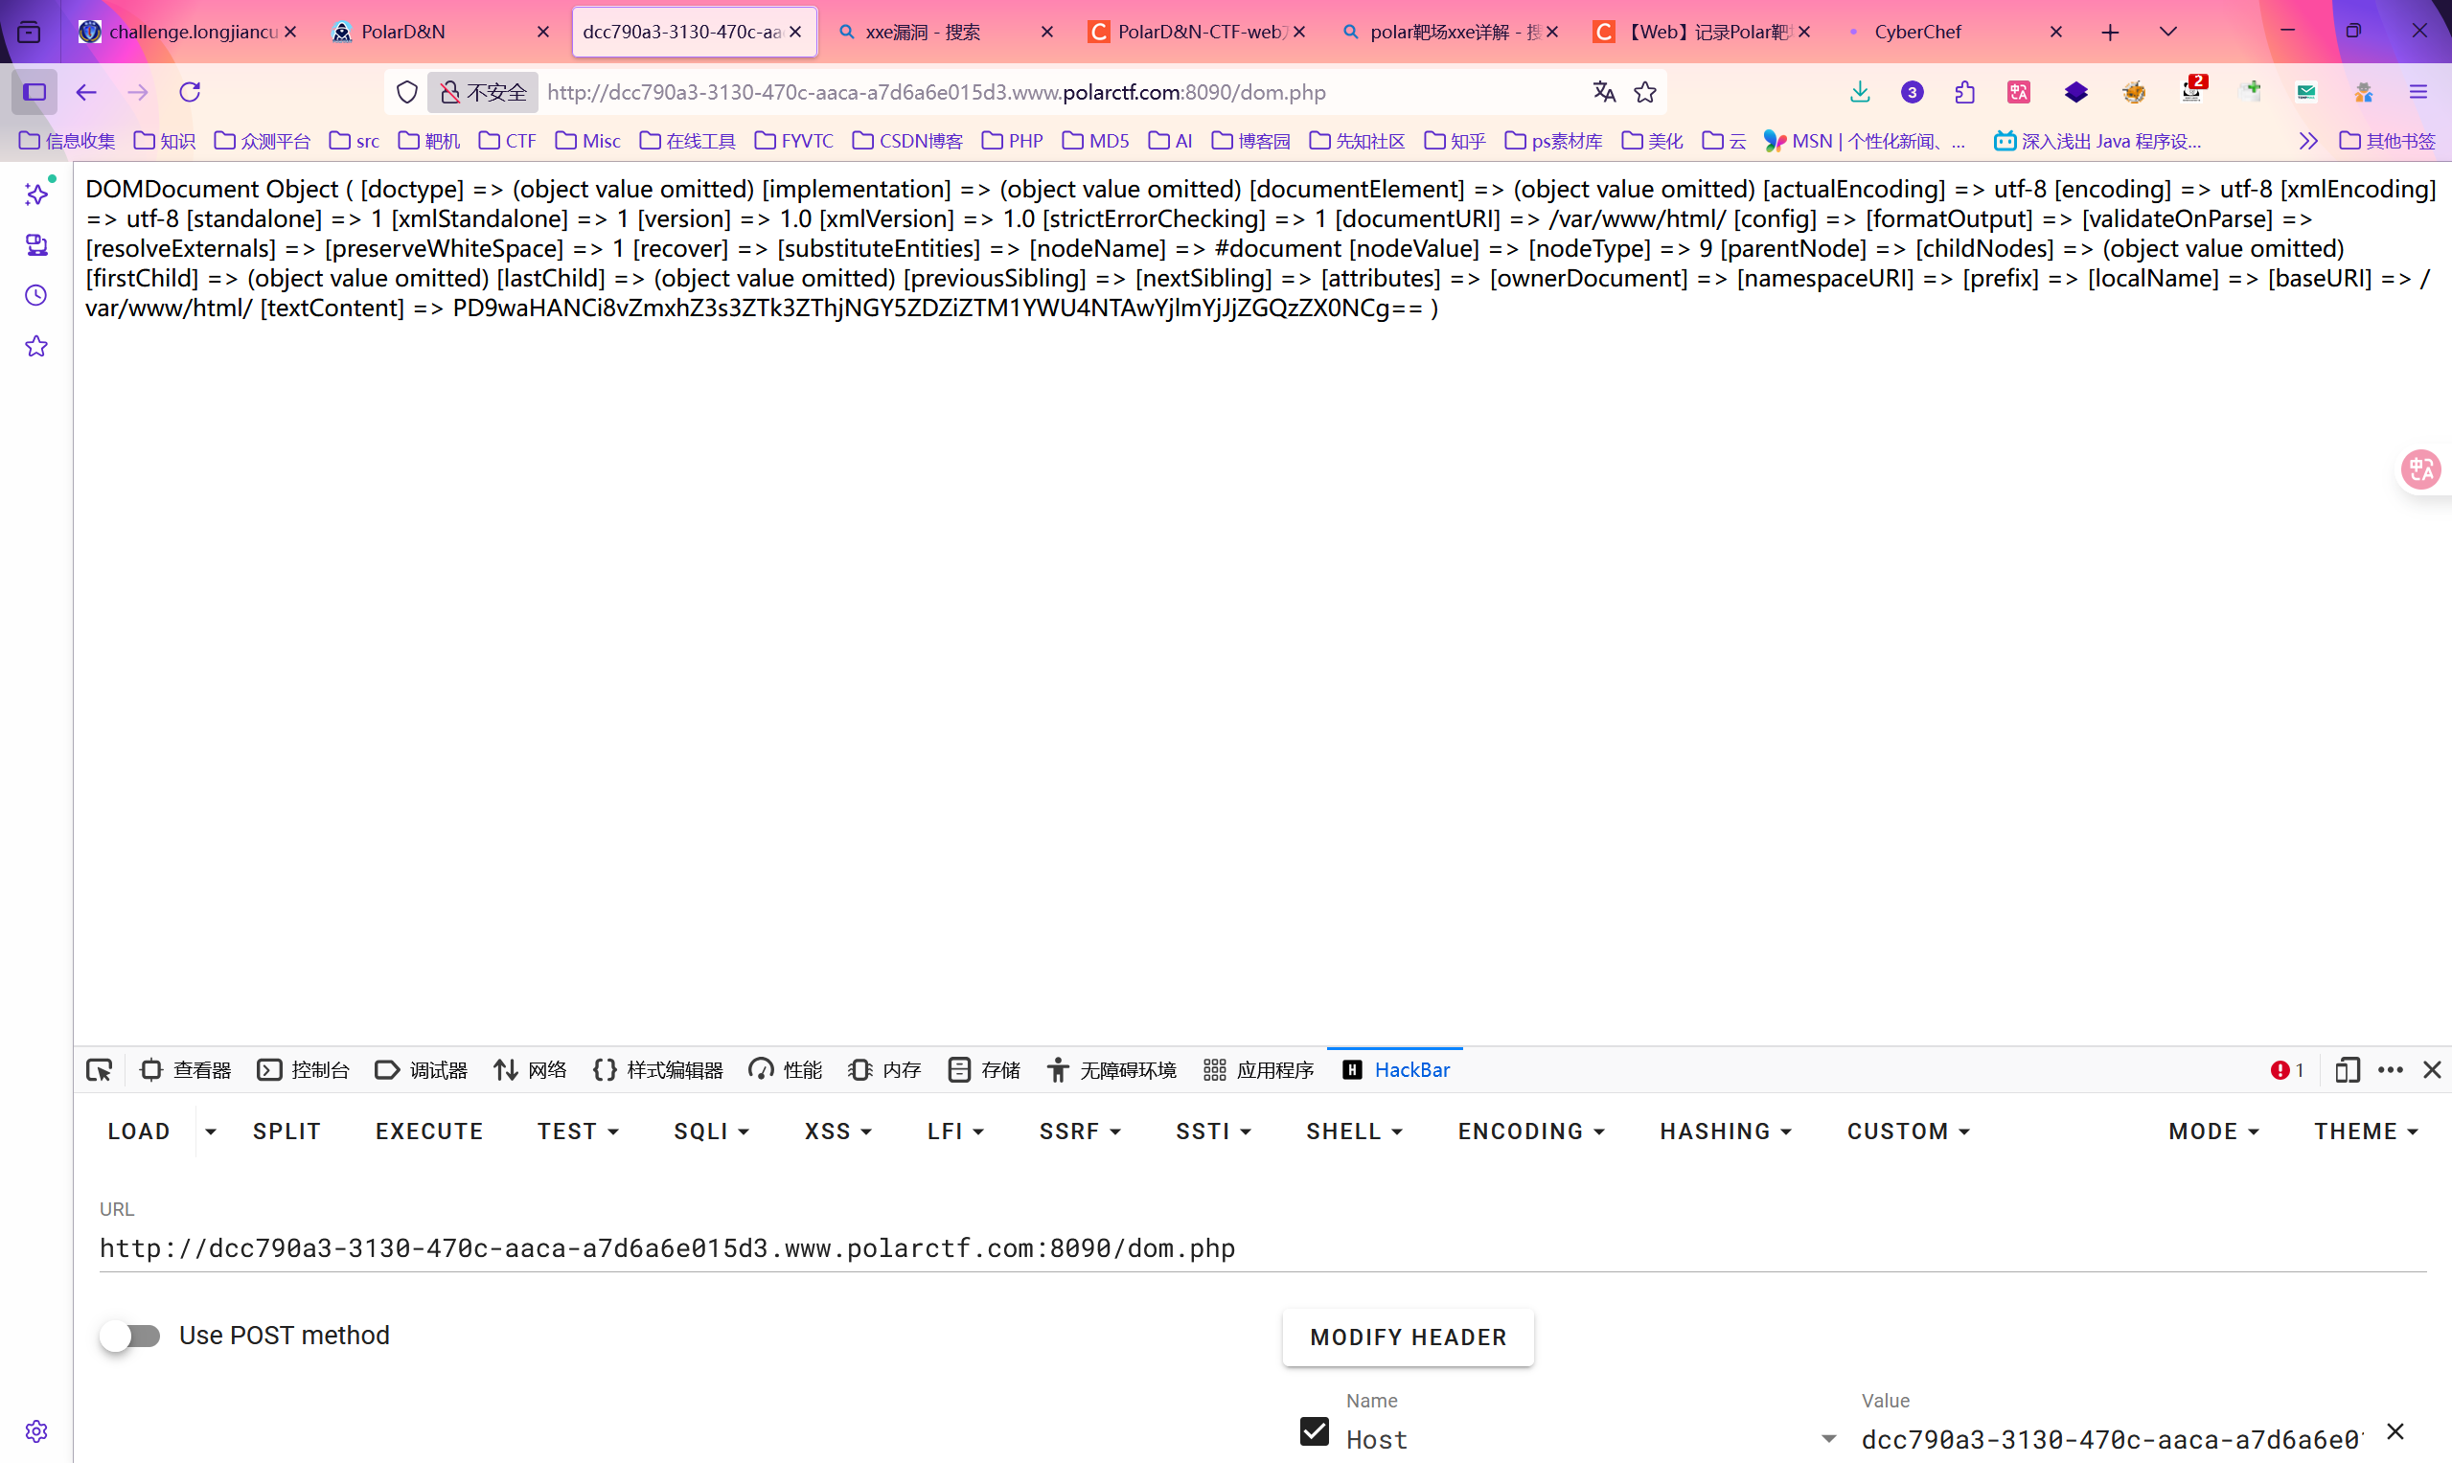This screenshot has width=2452, height=1463.
Task: Click the element picker icon in devtools
Action: pyautogui.click(x=100, y=1069)
